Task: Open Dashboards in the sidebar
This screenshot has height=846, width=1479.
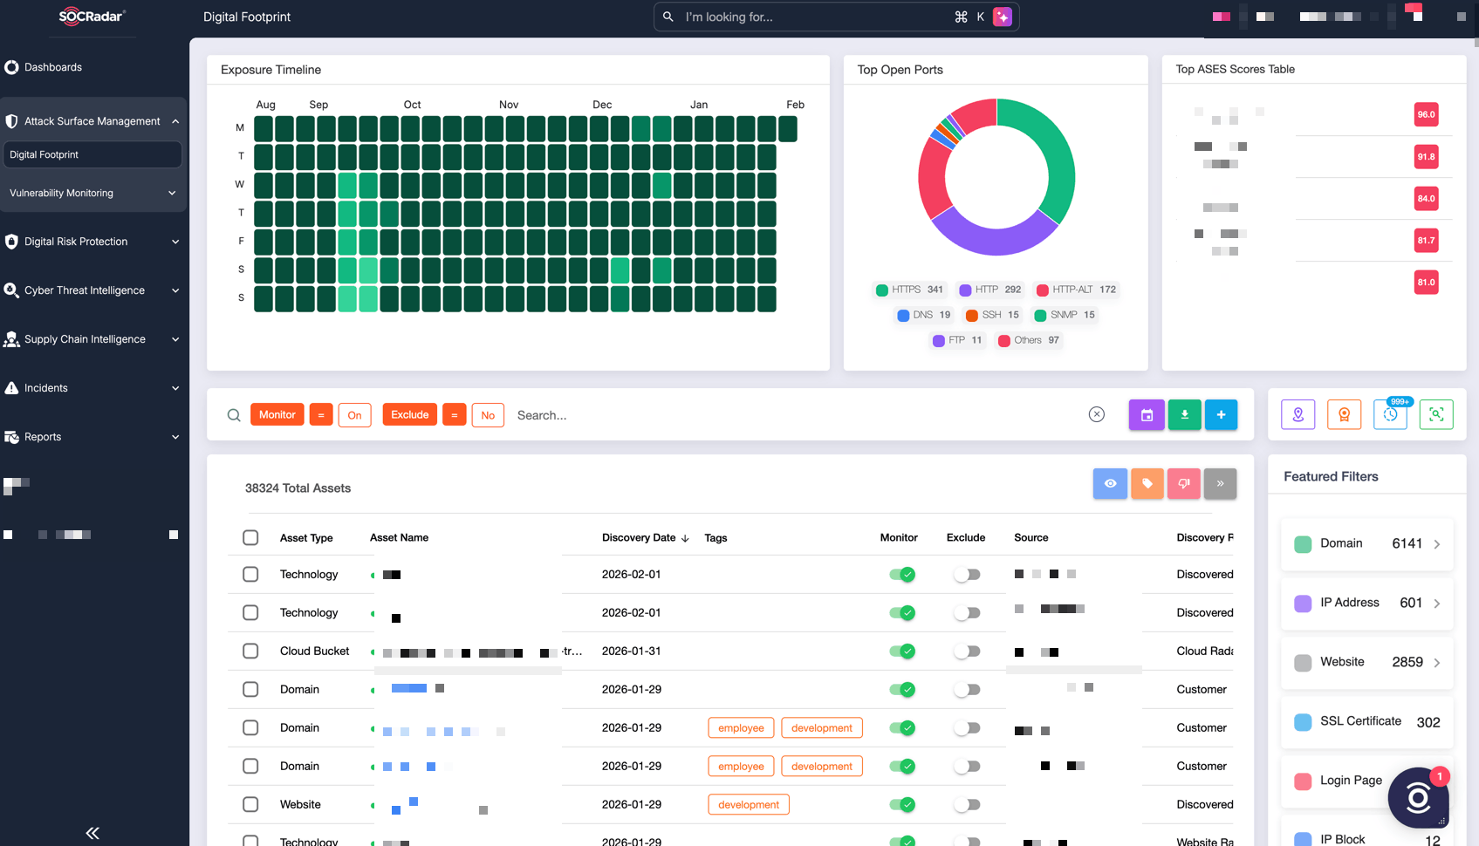Action: click(53, 67)
